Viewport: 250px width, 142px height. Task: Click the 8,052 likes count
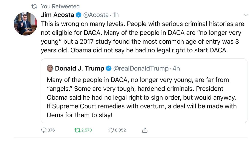pos(120,130)
